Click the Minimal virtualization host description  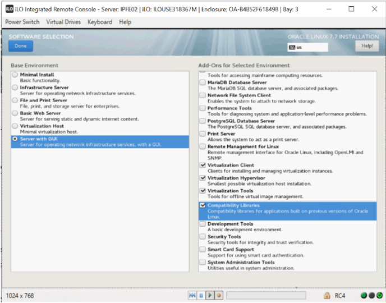click(x=49, y=132)
